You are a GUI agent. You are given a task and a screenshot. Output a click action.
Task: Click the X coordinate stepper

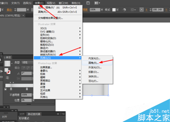point(150,10)
